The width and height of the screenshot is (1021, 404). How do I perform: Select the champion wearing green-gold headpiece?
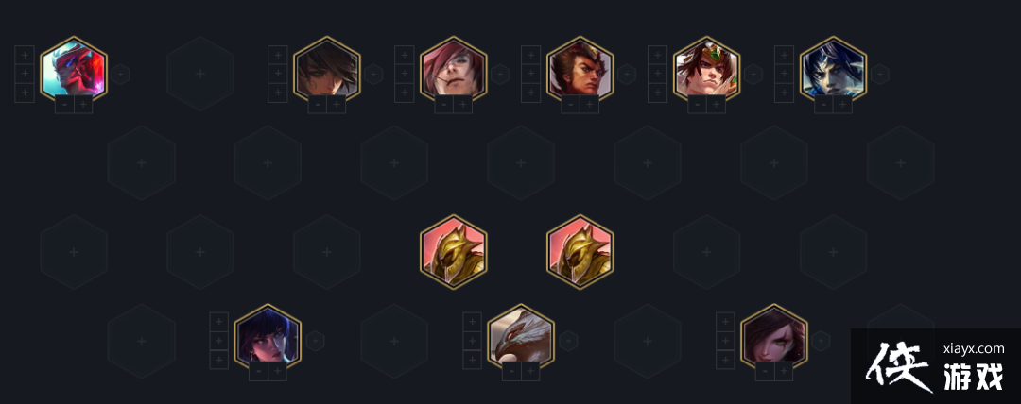pos(706,70)
